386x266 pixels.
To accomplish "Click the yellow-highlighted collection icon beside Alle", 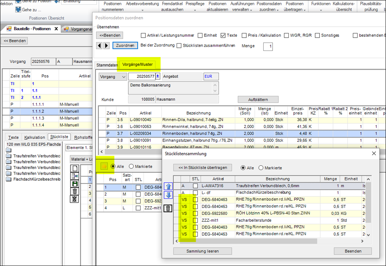I will pos(104,166).
